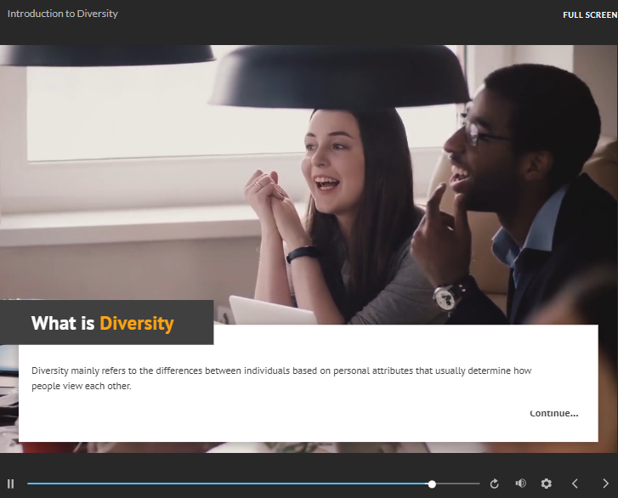The height and width of the screenshot is (498, 618).
Task: Click the white seekbar handle
Action: tap(432, 484)
